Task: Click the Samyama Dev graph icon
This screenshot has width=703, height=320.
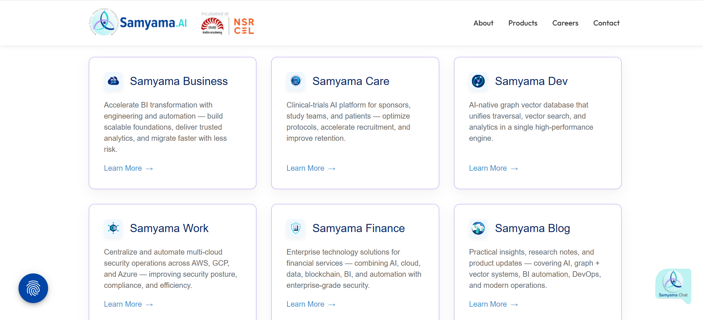Action: click(x=478, y=81)
